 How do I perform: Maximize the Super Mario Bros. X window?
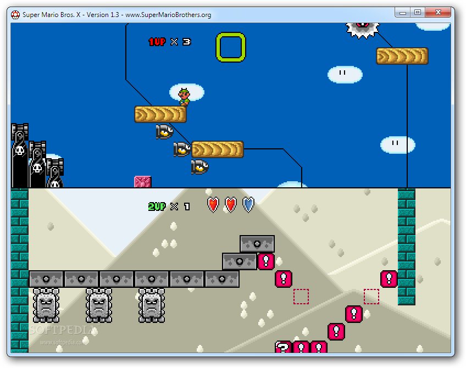click(x=418, y=12)
